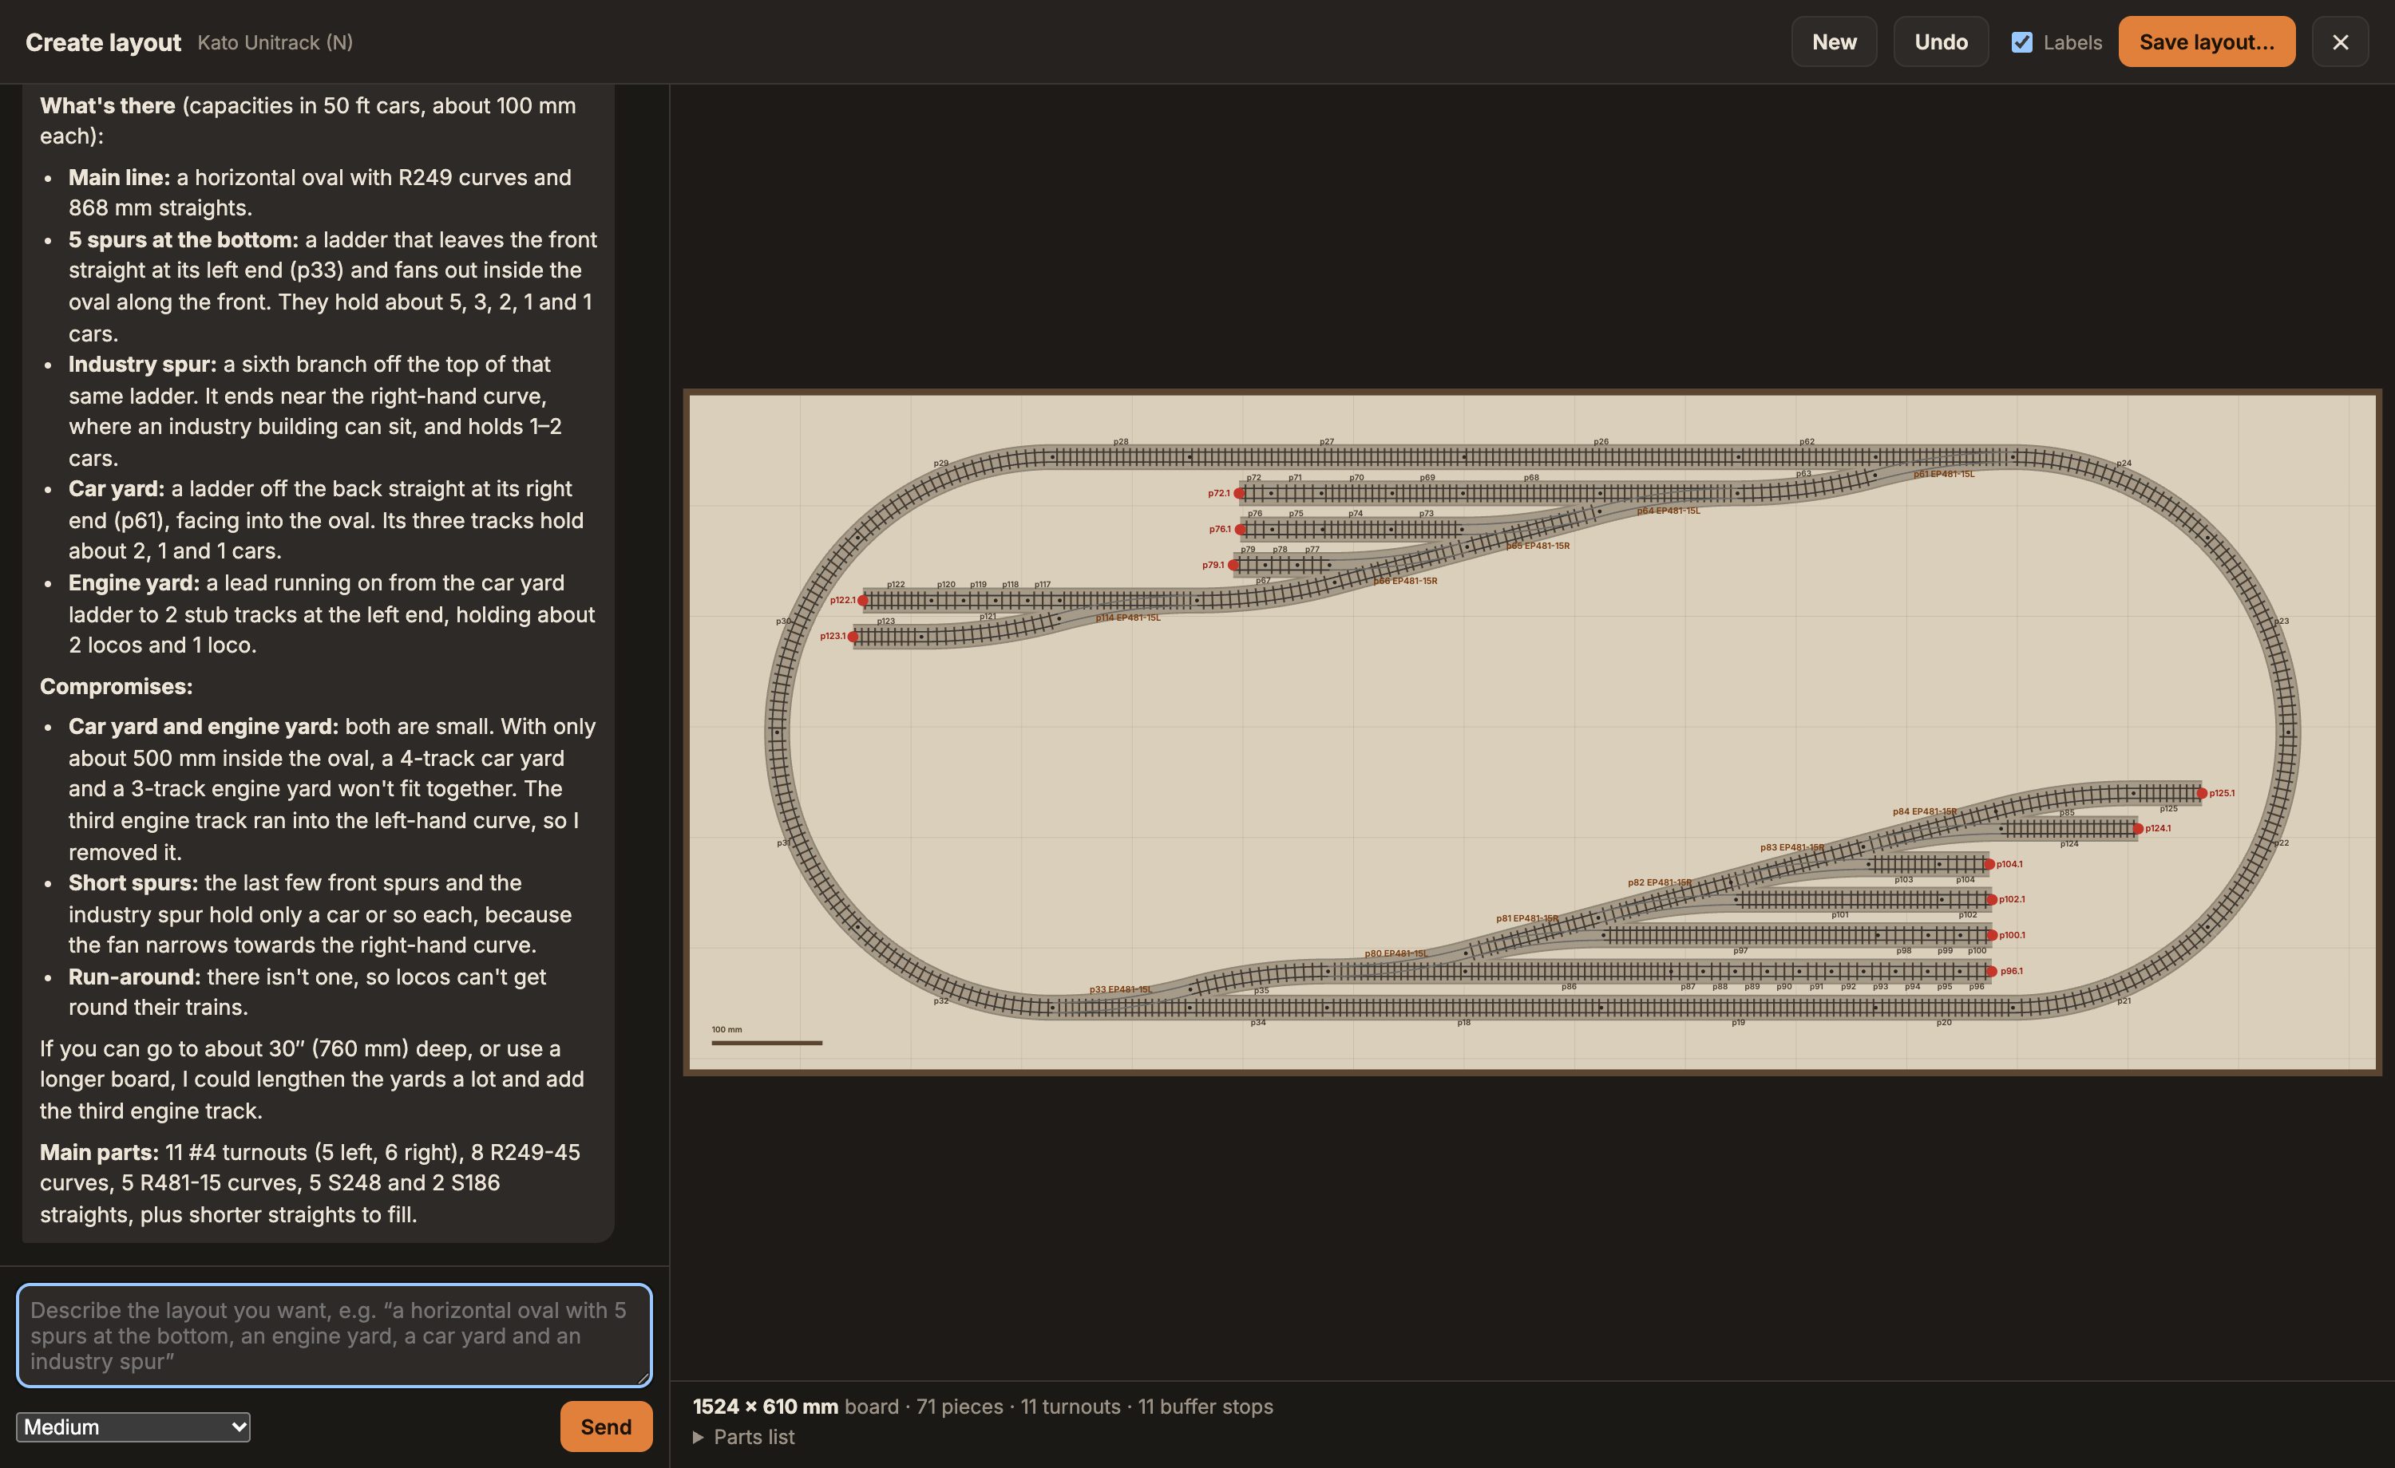
Task: Select turnout label p84 EP481-15R
Action: (1925, 811)
